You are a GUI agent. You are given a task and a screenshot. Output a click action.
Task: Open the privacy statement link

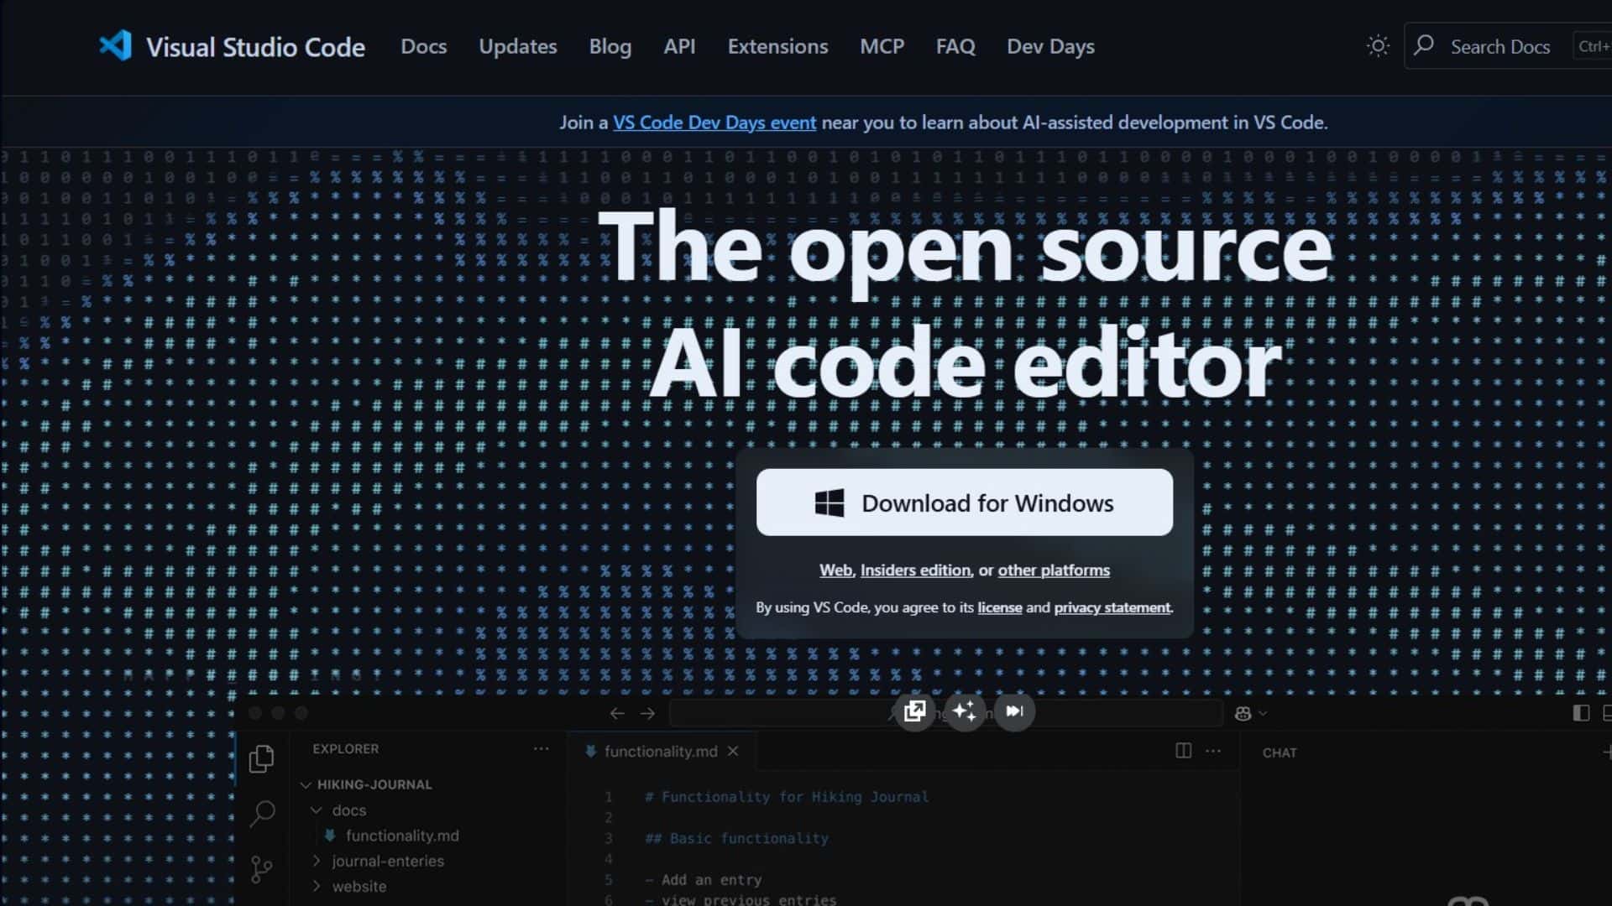pyautogui.click(x=1112, y=607)
